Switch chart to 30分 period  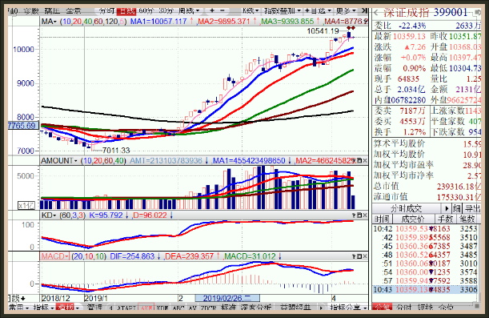point(166,11)
